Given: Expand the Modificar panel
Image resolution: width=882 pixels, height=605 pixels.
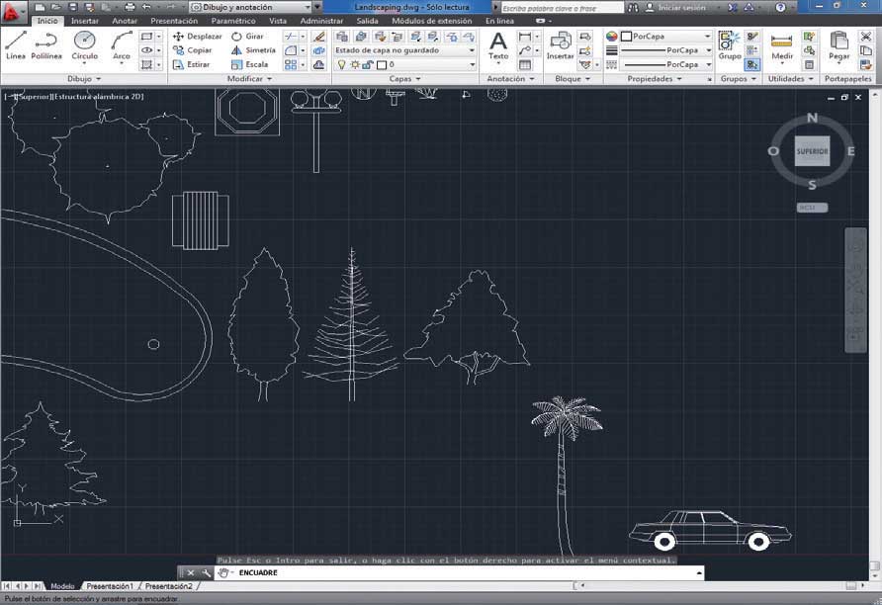Looking at the screenshot, I should pos(249,79).
